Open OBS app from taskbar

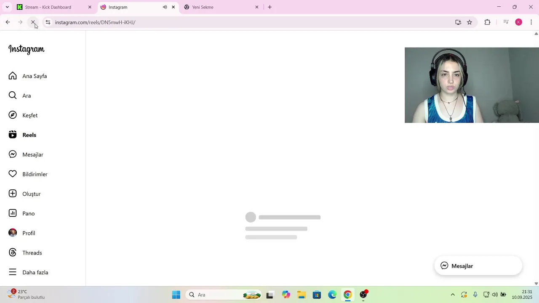click(x=363, y=295)
